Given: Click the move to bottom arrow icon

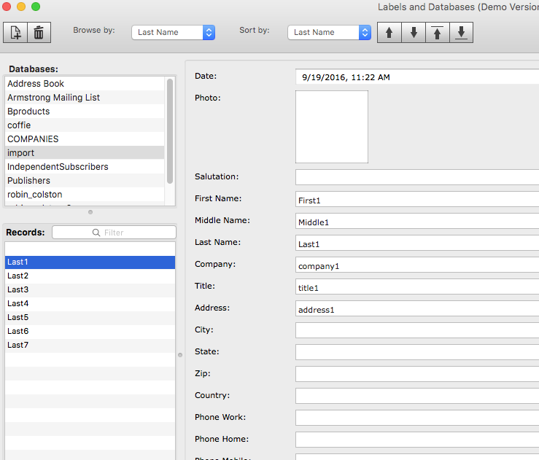Looking at the screenshot, I should pyautogui.click(x=461, y=33).
